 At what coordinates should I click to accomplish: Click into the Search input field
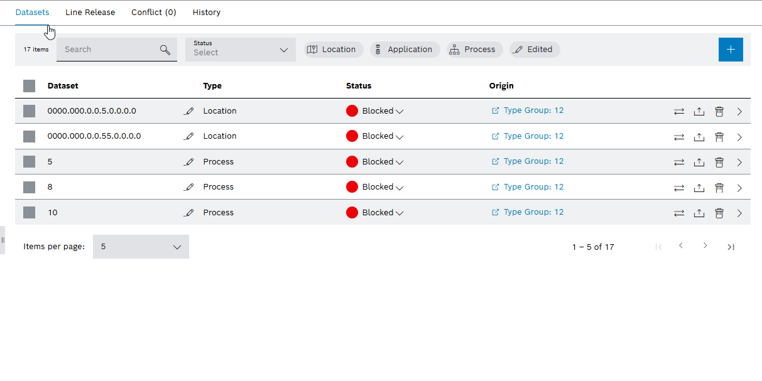107,50
